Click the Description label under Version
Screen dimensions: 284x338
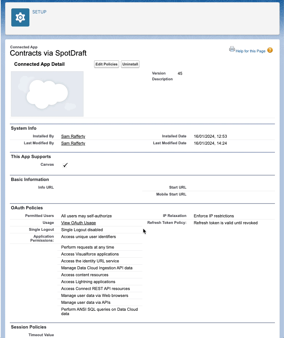point(162,79)
